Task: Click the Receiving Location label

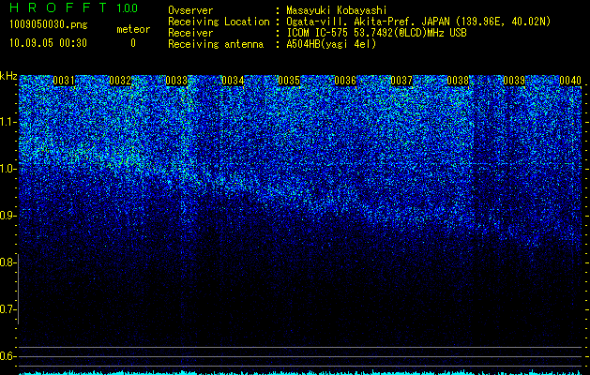Action: click(219, 22)
